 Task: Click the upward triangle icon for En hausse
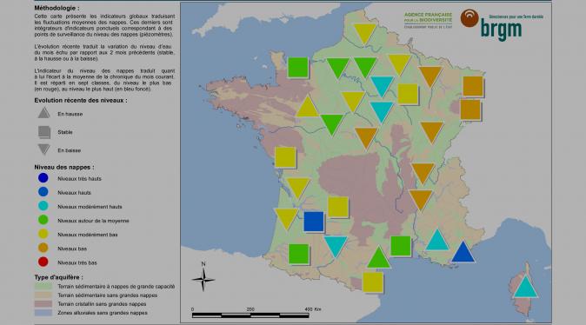43,113
